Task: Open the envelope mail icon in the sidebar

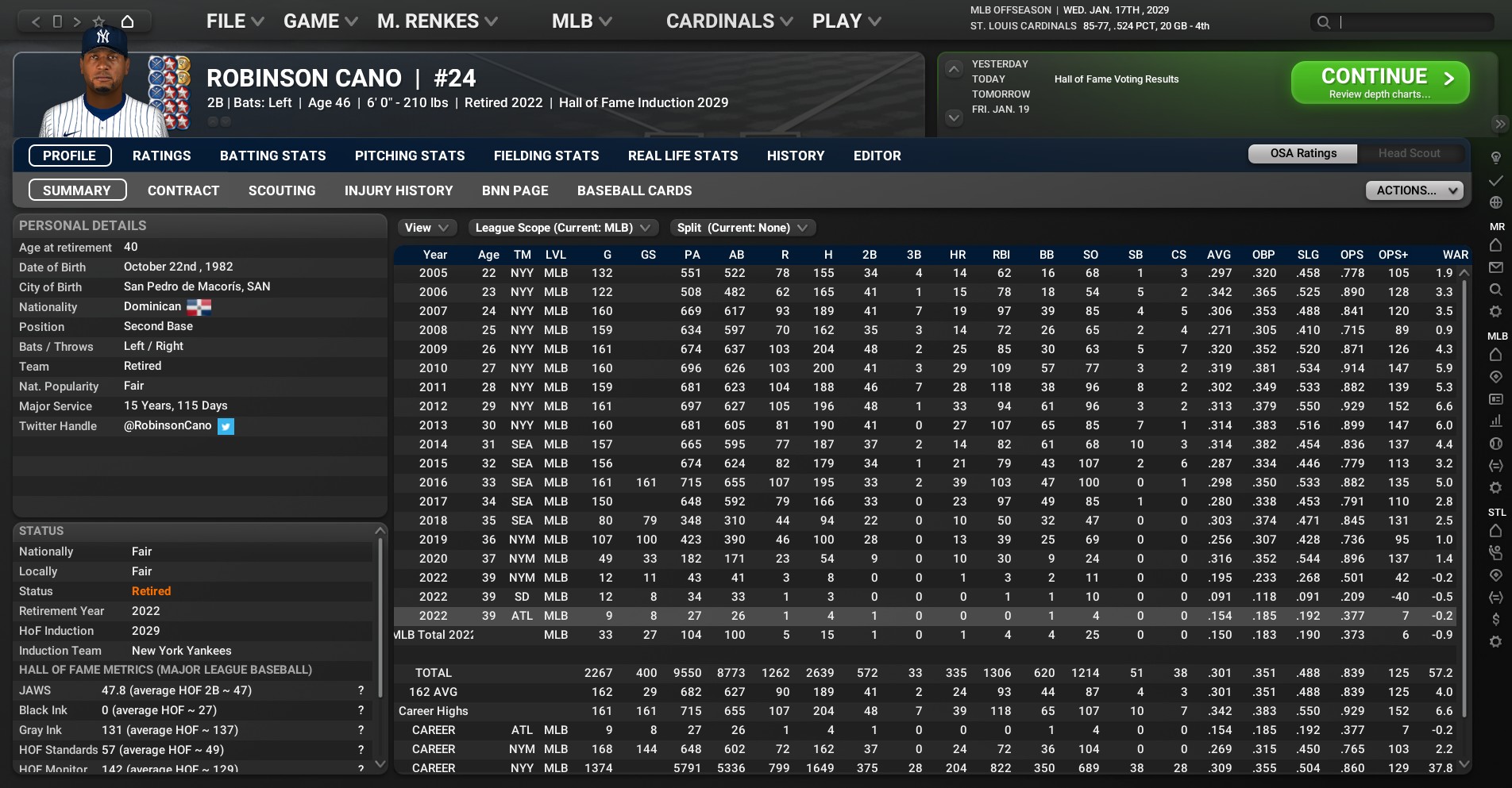Action: pyautogui.click(x=1495, y=267)
